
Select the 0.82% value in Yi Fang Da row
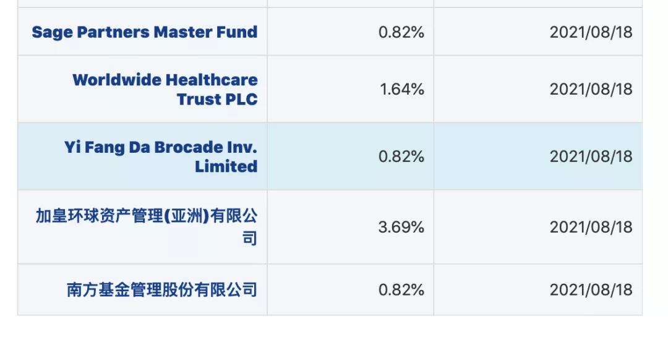pos(401,156)
